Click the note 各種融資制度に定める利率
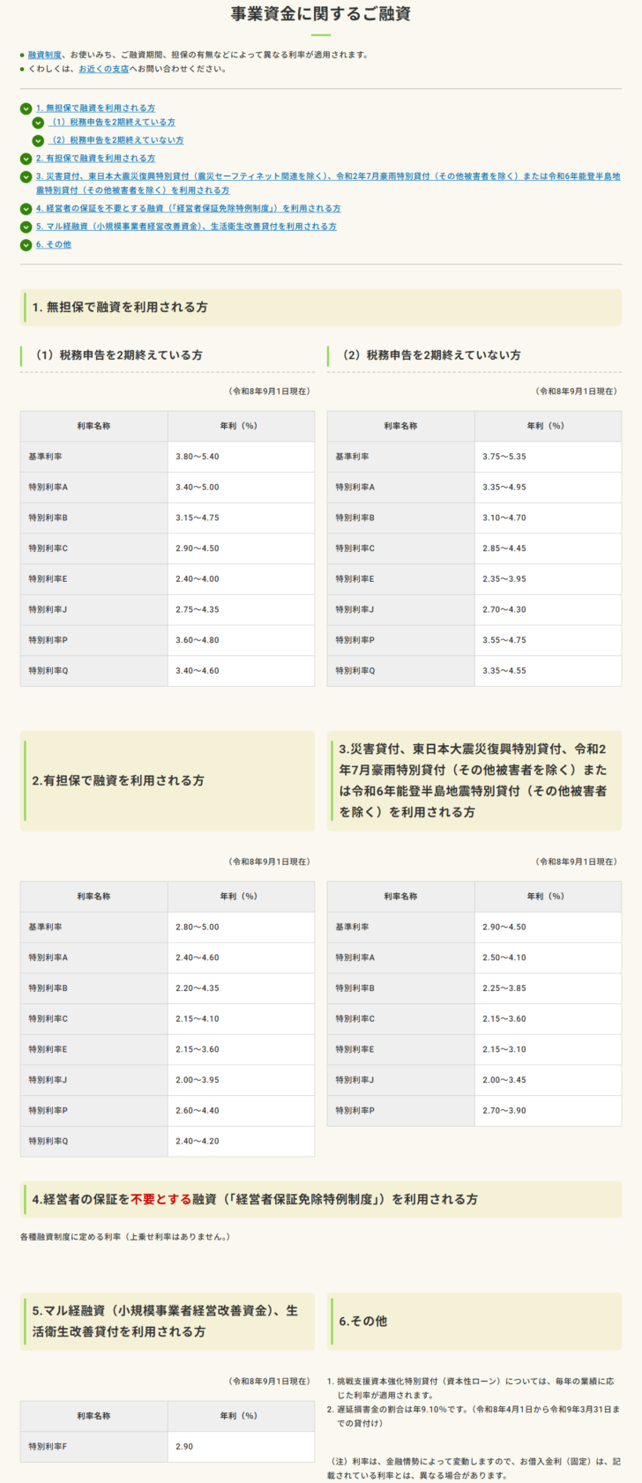This screenshot has height=1483, width=642. [x=125, y=1237]
